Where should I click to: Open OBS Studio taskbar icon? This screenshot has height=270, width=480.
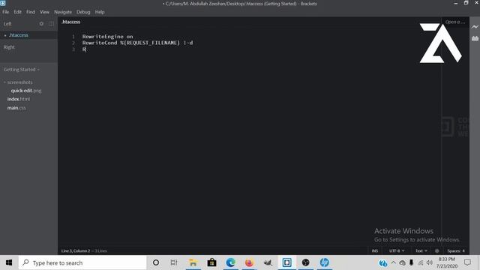(305, 262)
